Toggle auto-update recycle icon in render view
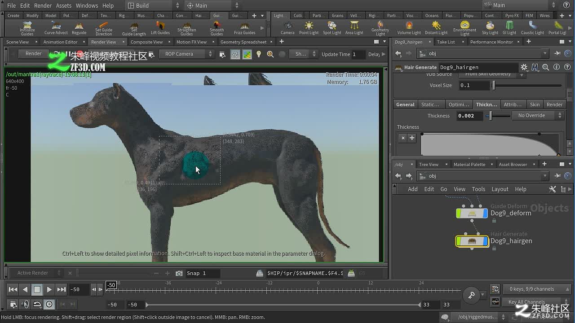The height and width of the screenshot is (323, 575). coord(235,54)
